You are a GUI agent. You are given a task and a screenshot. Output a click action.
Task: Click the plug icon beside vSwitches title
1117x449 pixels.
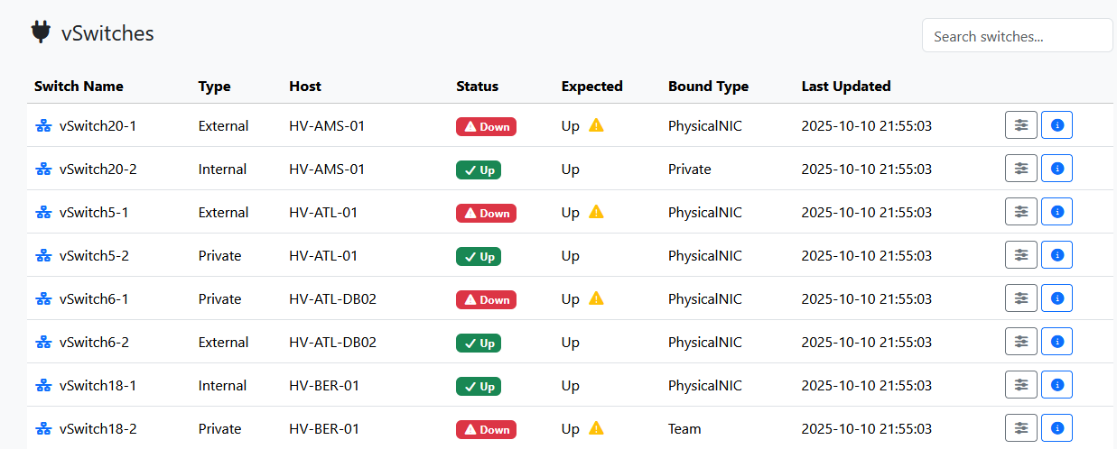[x=41, y=32]
